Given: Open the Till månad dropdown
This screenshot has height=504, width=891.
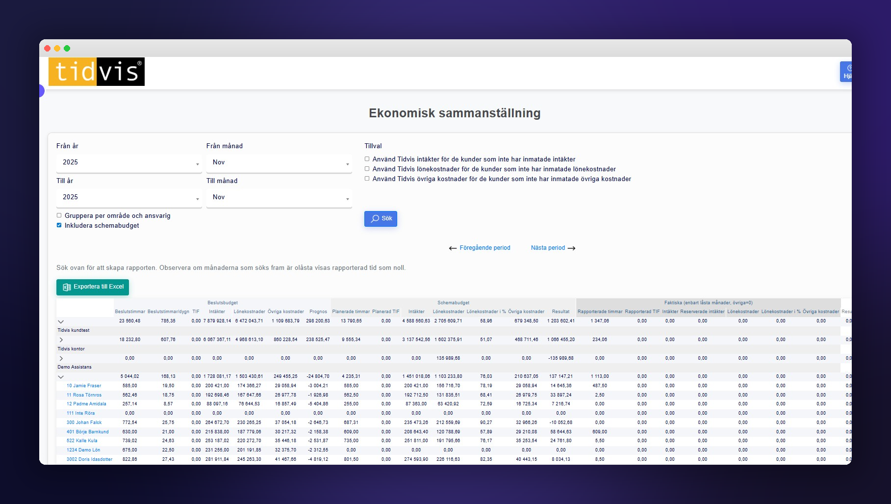Looking at the screenshot, I should click(279, 197).
